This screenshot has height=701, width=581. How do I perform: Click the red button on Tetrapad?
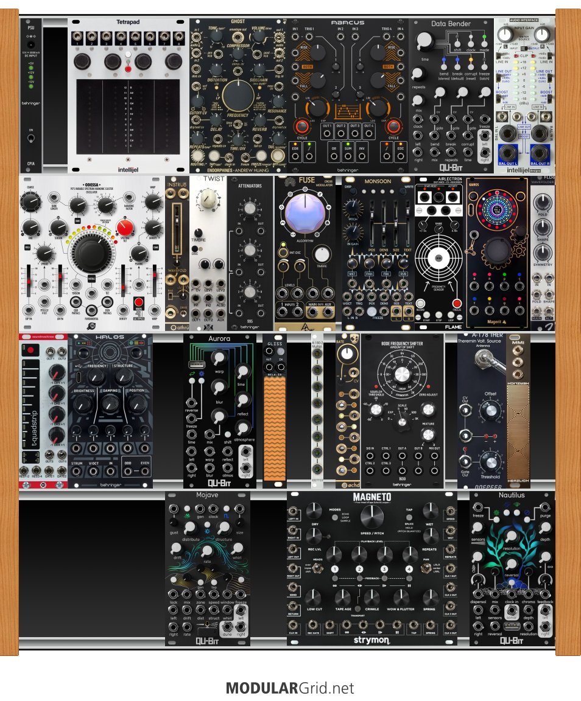click(128, 69)
